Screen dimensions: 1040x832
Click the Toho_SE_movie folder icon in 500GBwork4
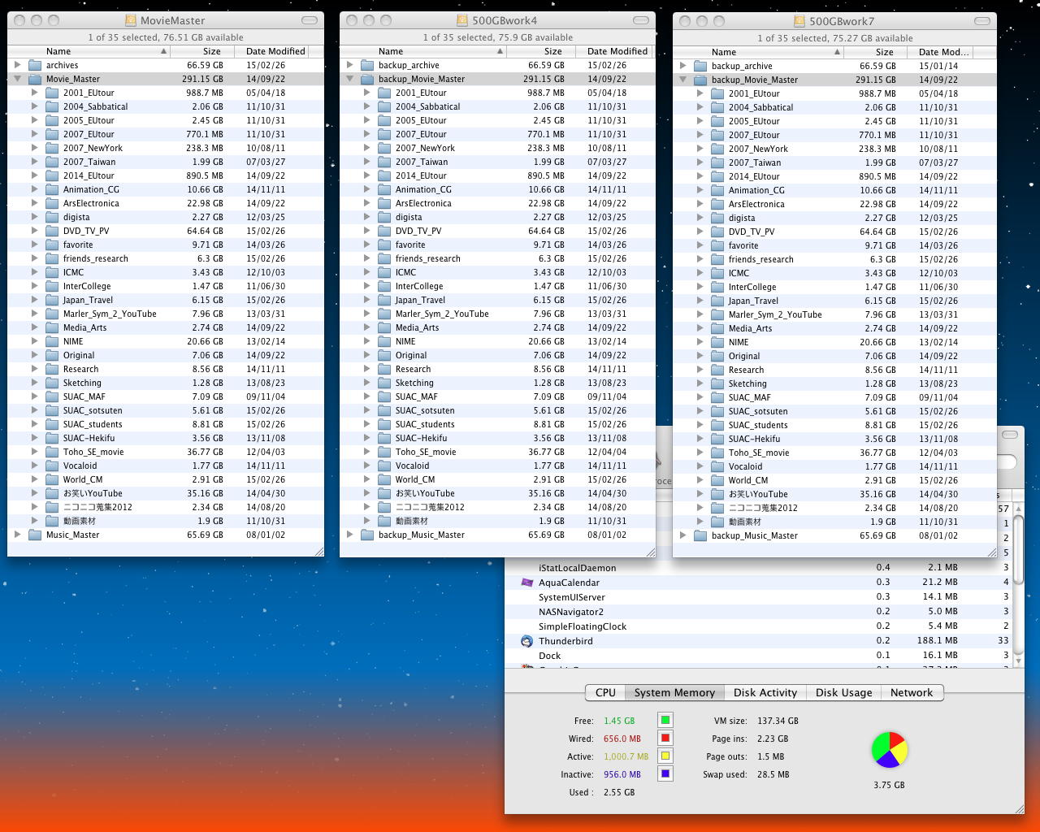(384, 452)
